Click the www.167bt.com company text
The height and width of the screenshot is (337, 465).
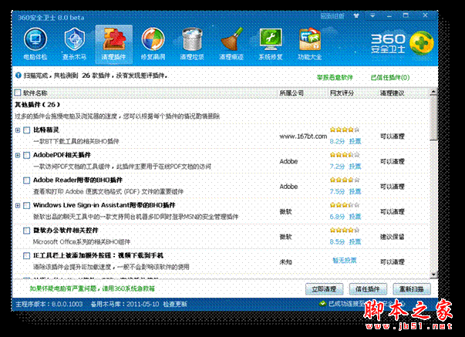coord(303,136)
